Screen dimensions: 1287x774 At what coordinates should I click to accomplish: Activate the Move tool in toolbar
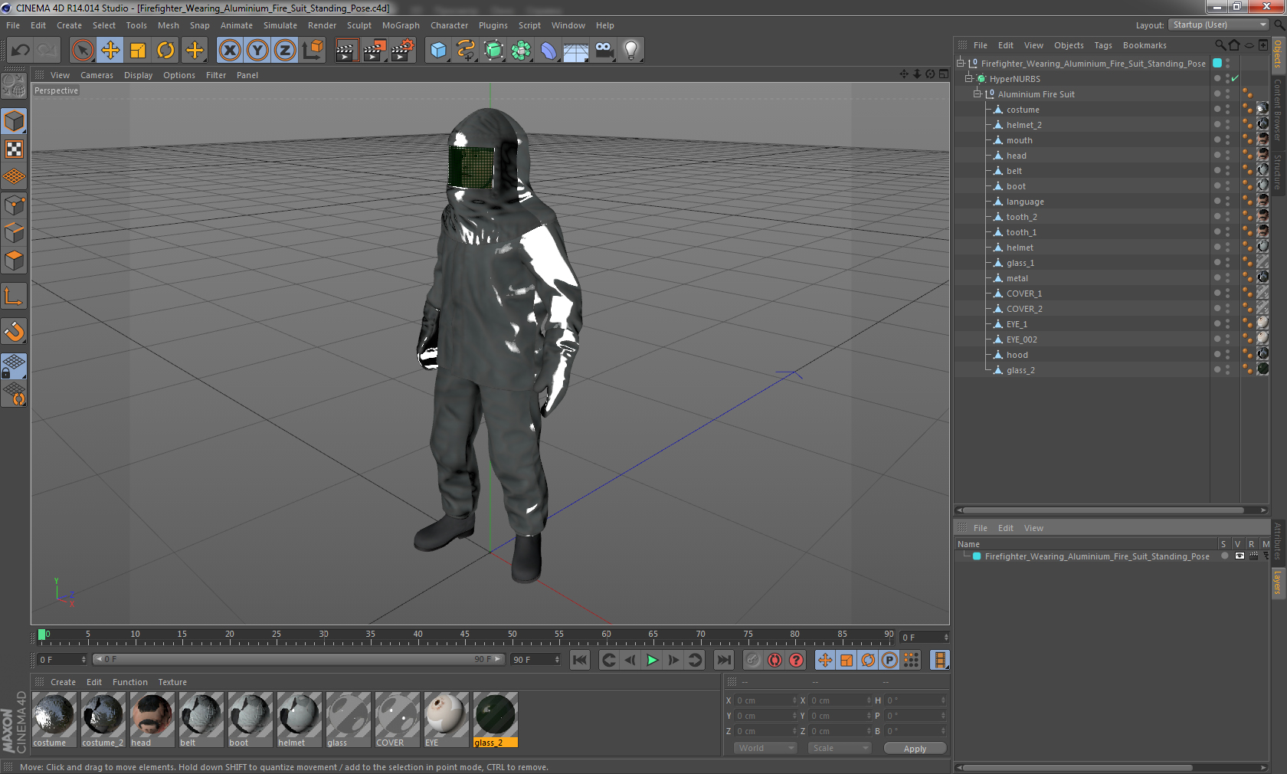[x=110, y=51]
